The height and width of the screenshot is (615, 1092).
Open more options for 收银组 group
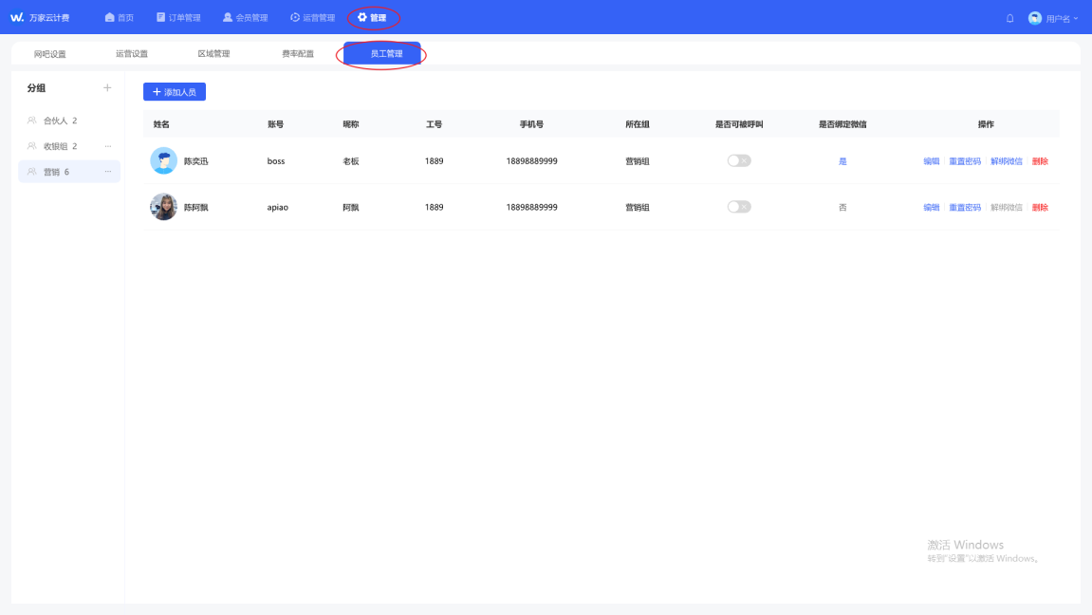108,146
